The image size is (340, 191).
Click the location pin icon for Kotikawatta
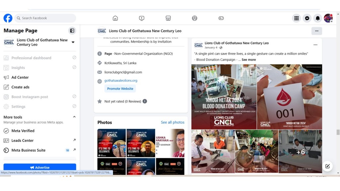100,63
